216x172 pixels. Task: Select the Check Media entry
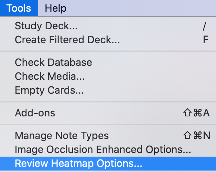click(108, 76)
